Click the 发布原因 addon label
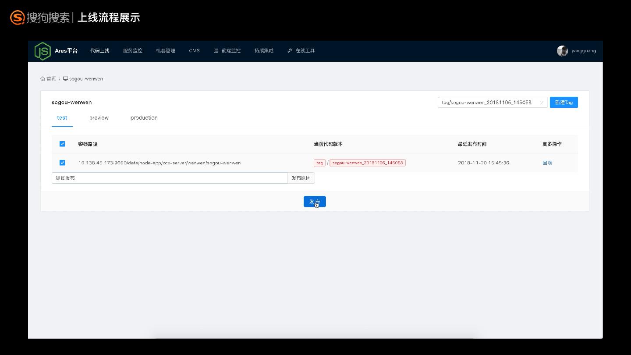Viewport: 631px width, 355px height. [x=301, y=178]
